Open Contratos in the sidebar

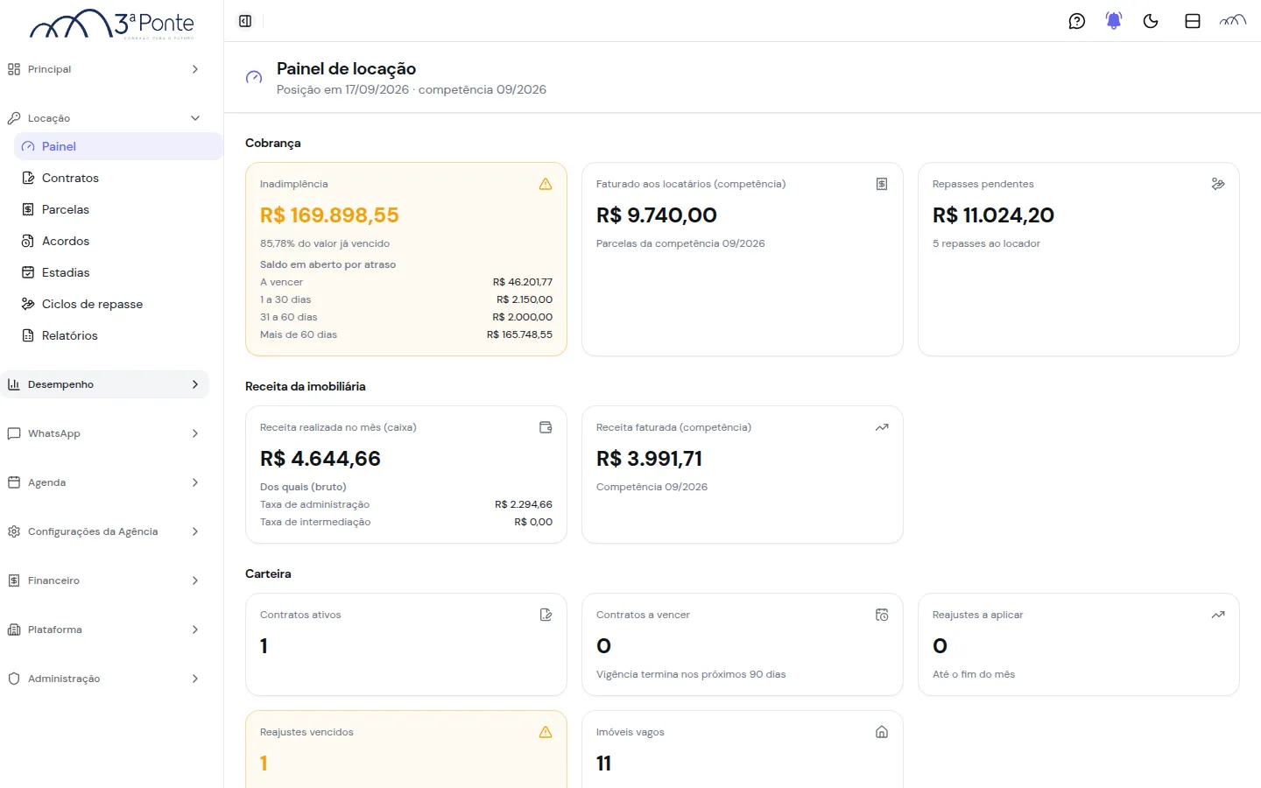pos(118,178)
